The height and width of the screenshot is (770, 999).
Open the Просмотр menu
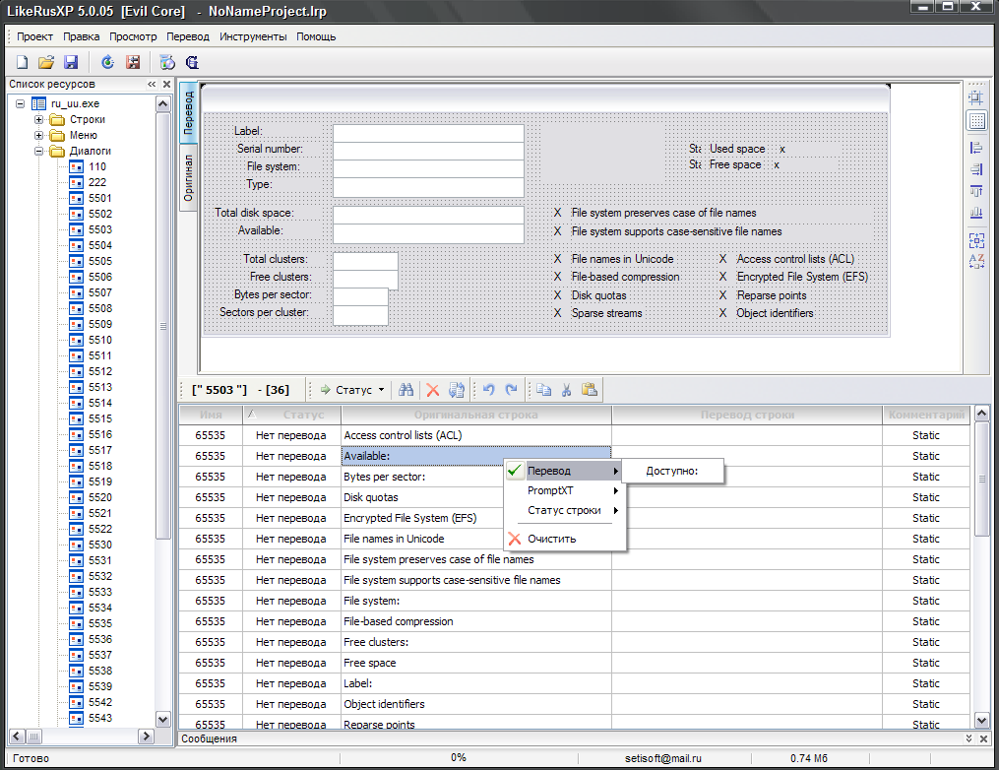[x=133, y=37]
